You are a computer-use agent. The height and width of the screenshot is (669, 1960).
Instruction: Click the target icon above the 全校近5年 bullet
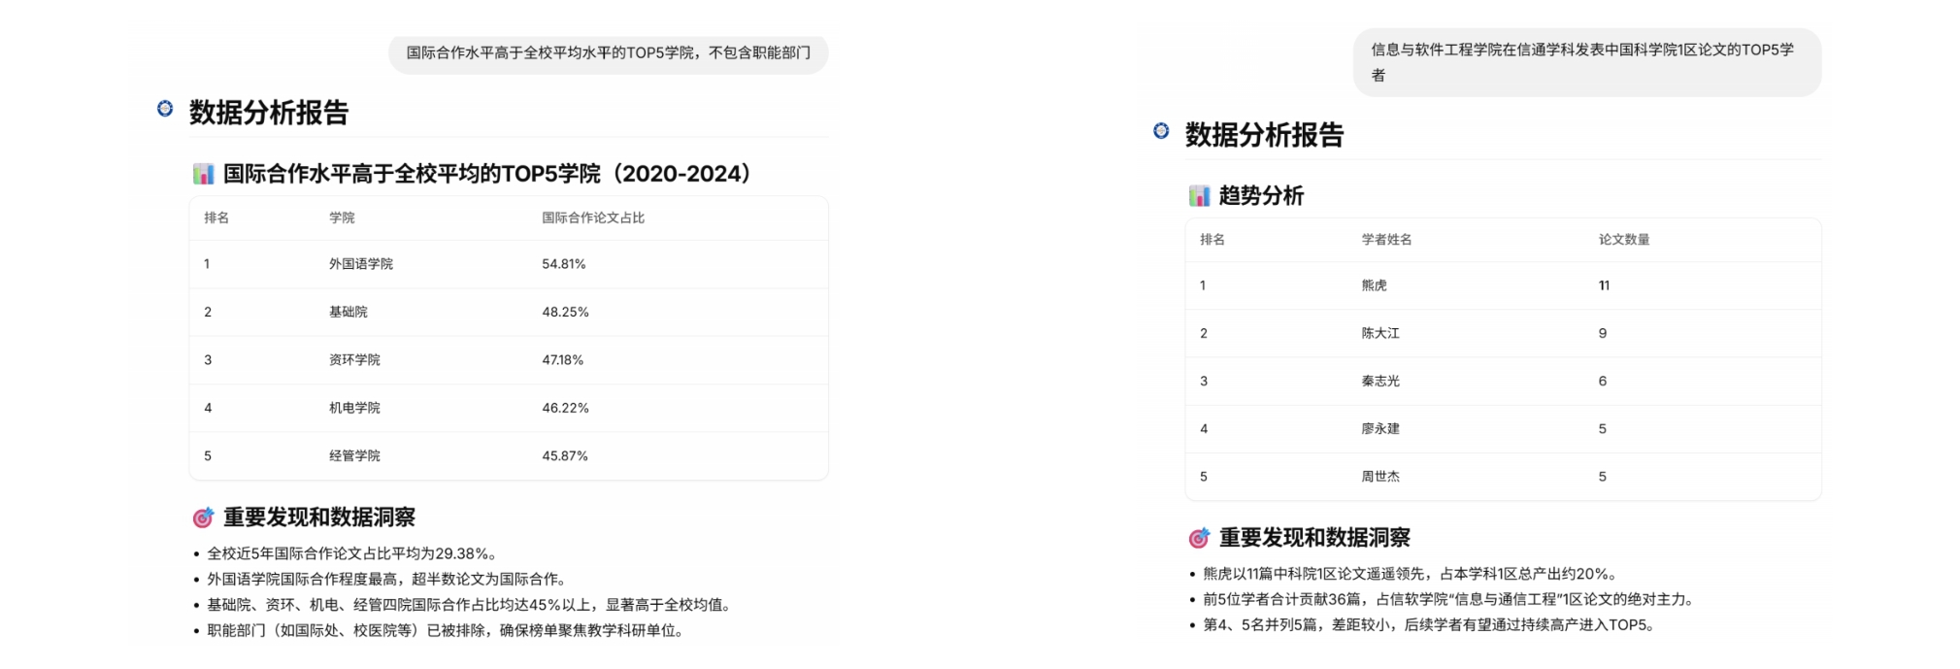(203, 518)
